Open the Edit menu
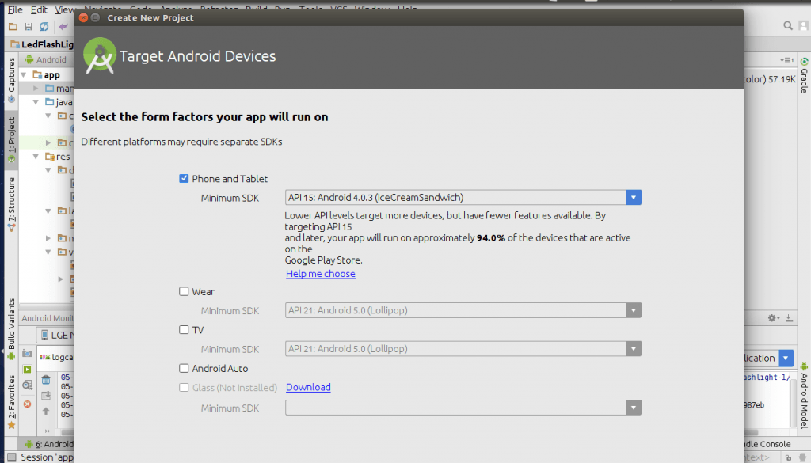This screenshot has height=463, width=811. (x=39, y=10)
